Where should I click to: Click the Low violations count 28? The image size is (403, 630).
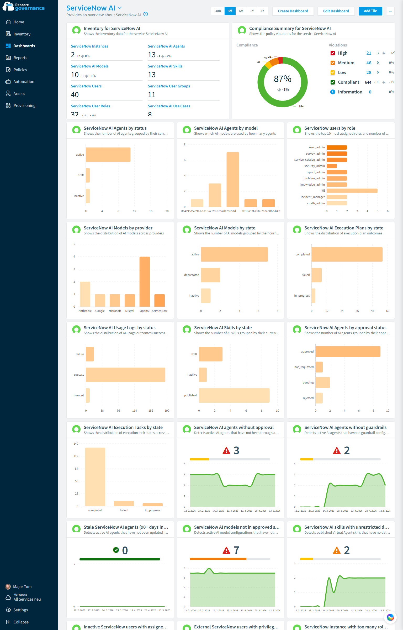pos(369,72)
